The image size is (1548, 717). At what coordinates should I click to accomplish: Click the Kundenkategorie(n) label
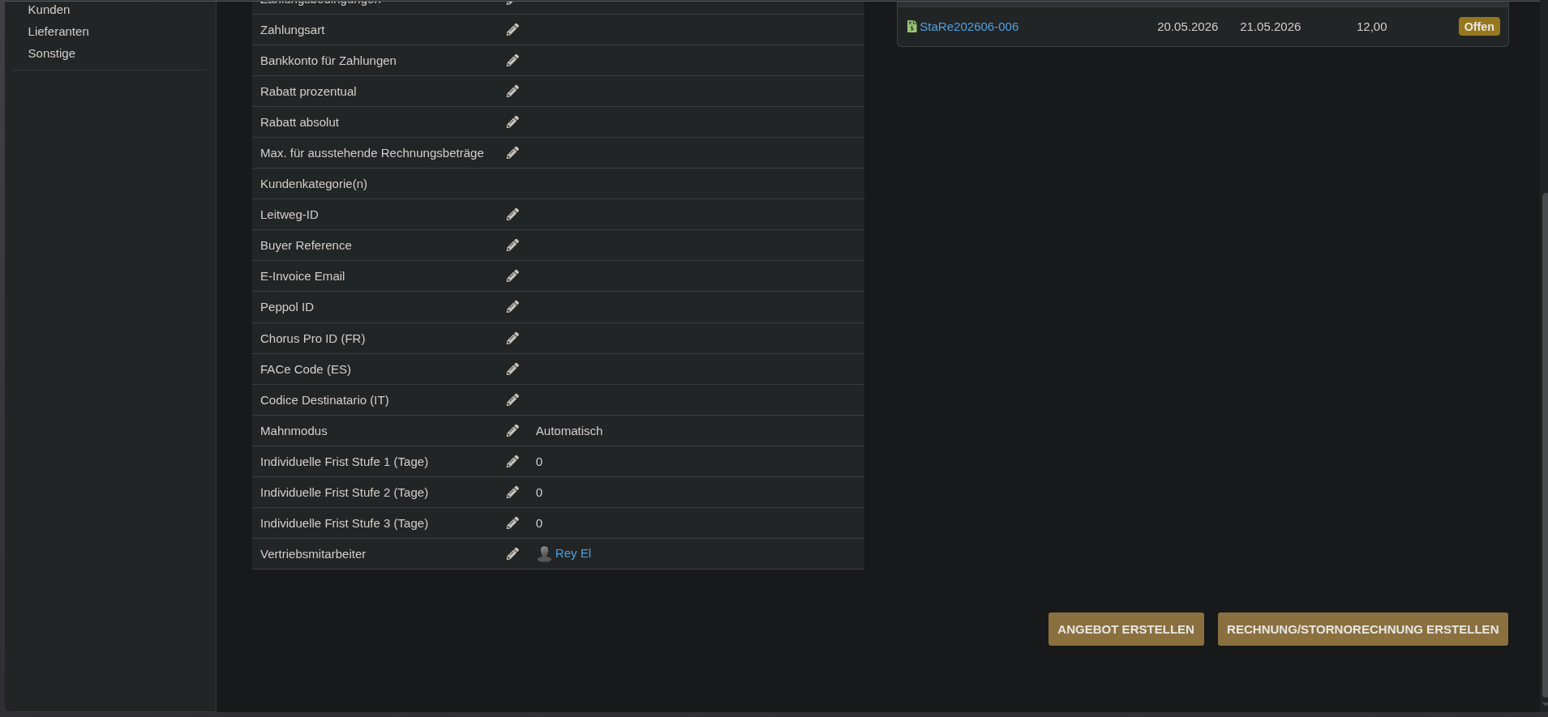[314, 184]
